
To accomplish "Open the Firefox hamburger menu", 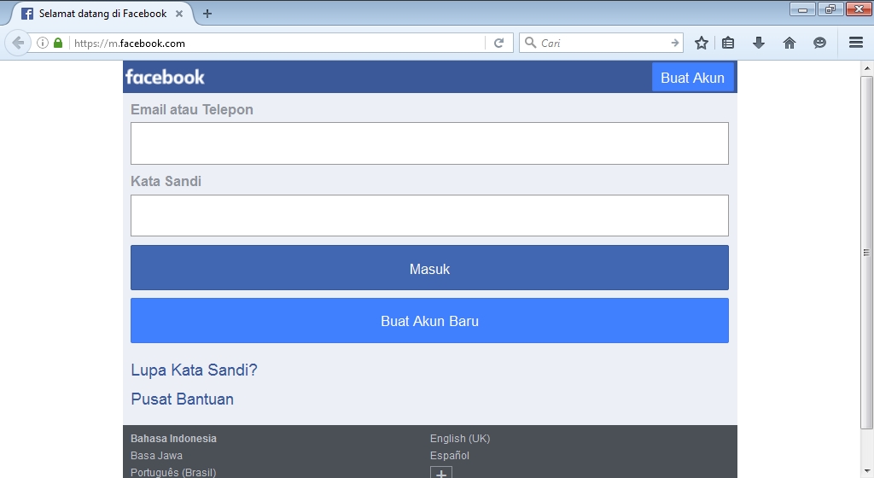I will [856, 43].
